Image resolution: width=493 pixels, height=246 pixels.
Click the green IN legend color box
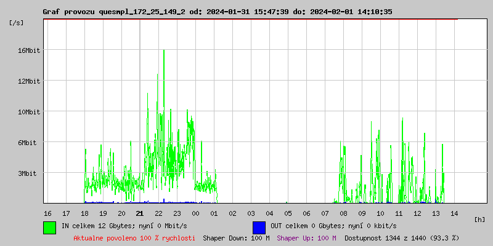pyautogui.click(x=49, y=227)
